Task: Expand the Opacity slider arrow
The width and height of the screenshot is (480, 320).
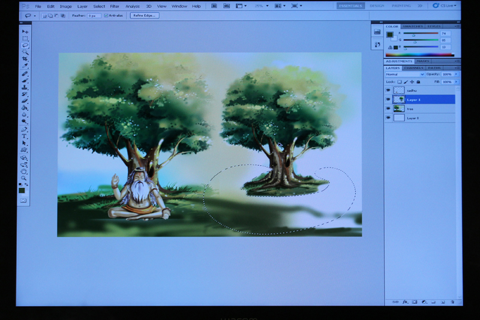Action: point(456,74)
